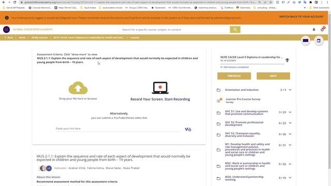
Task: Expand SHC 51 communication section chevron
Action: (290, 112)
